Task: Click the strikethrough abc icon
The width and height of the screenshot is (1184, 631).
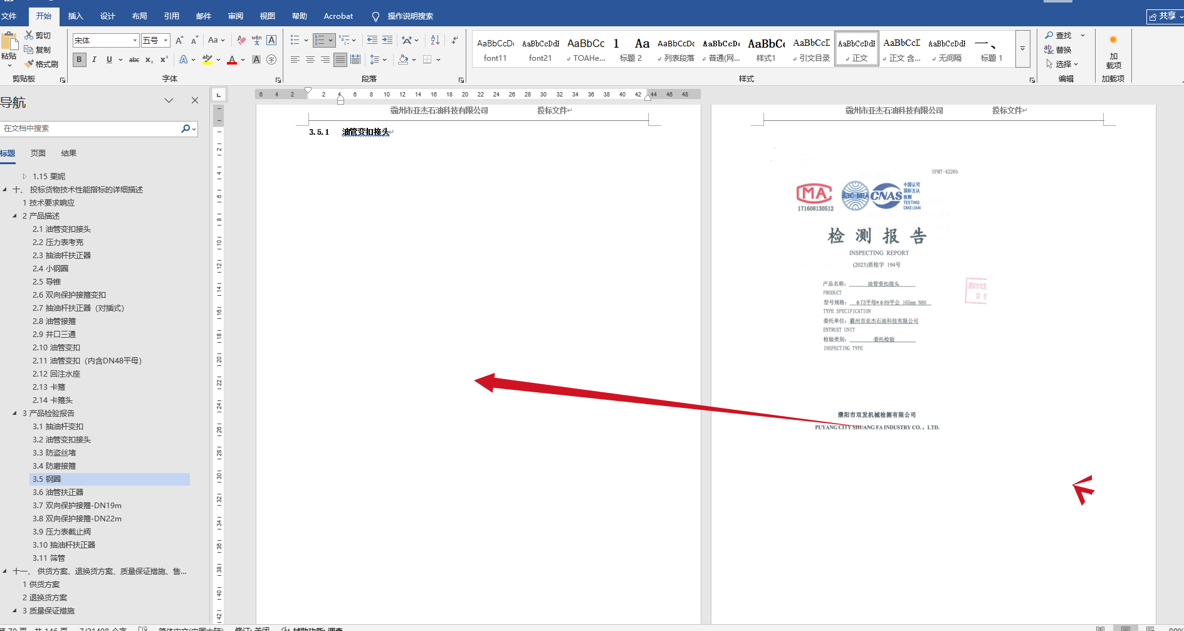Action: pos(134,60)
